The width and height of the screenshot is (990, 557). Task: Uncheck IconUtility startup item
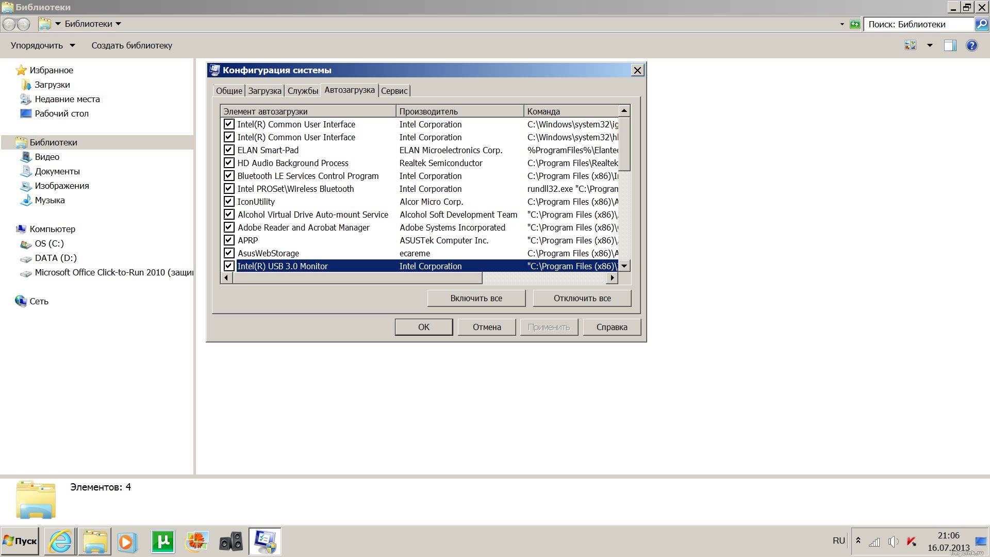pos(229,201)
